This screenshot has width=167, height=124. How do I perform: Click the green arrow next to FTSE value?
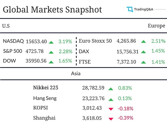[x=143, y=62]
